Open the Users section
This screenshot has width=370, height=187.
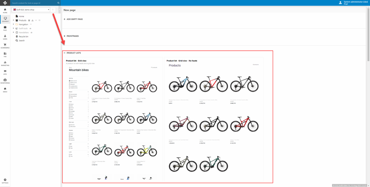(x=5, y=37)
